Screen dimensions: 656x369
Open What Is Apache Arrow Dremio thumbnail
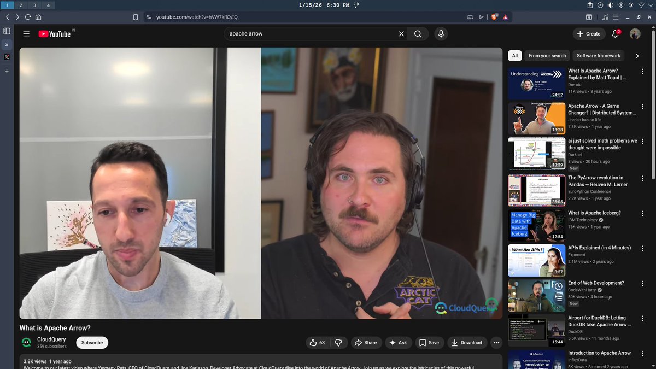click(537, 83)
